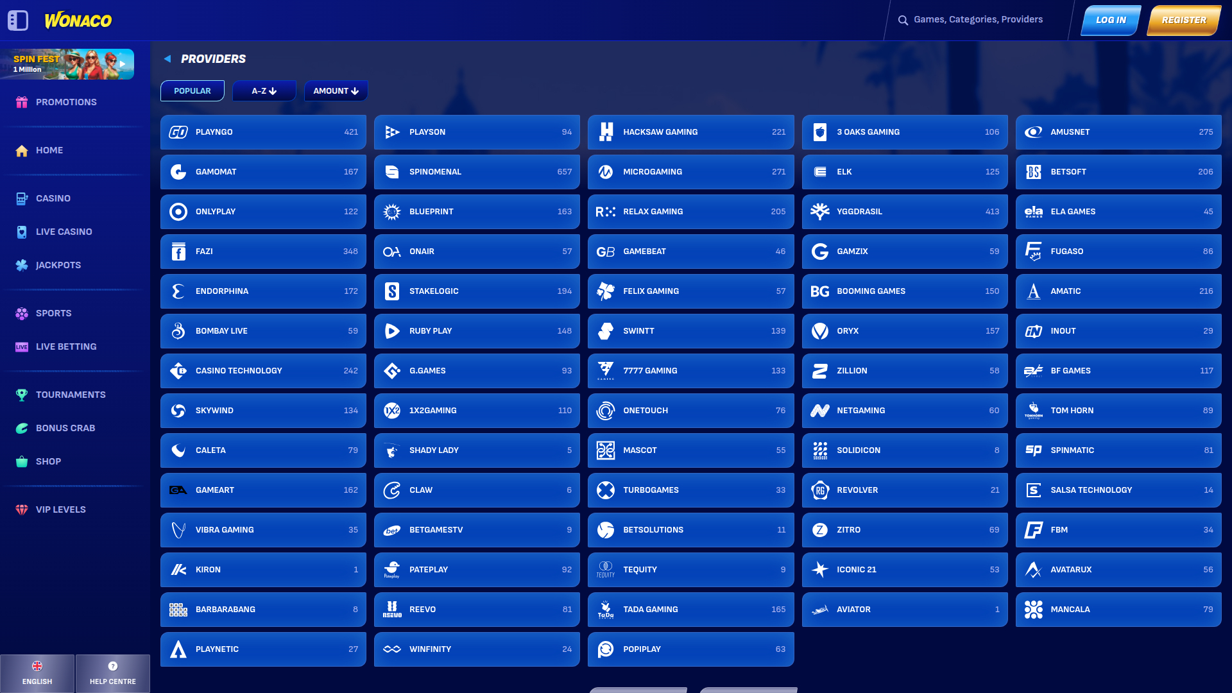Click the back arrow next to Providers
This screenshot has width=1232, height=693.
(167, 59)
